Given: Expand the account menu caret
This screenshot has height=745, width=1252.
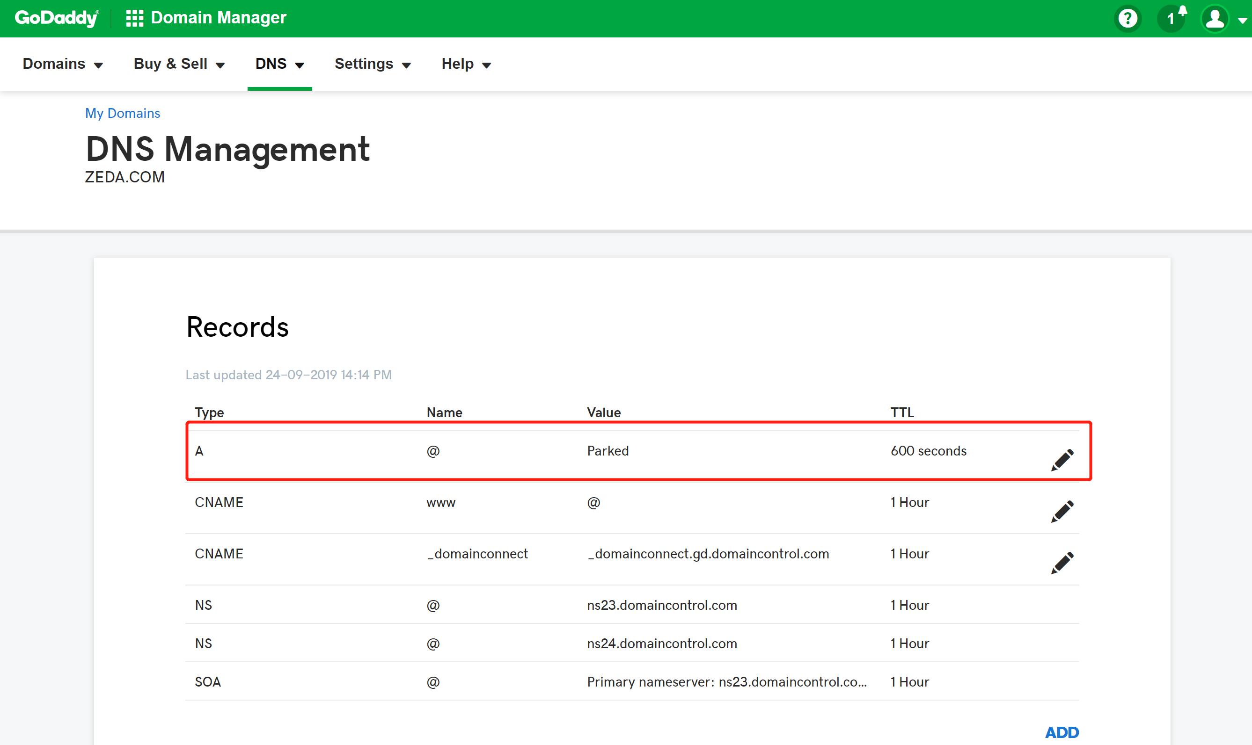Looking at the screenshot, I should [1242, 21].
